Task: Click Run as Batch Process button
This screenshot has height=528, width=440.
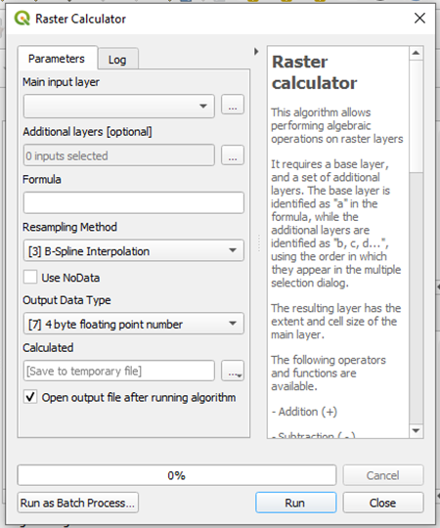Action: click(78, 503)
